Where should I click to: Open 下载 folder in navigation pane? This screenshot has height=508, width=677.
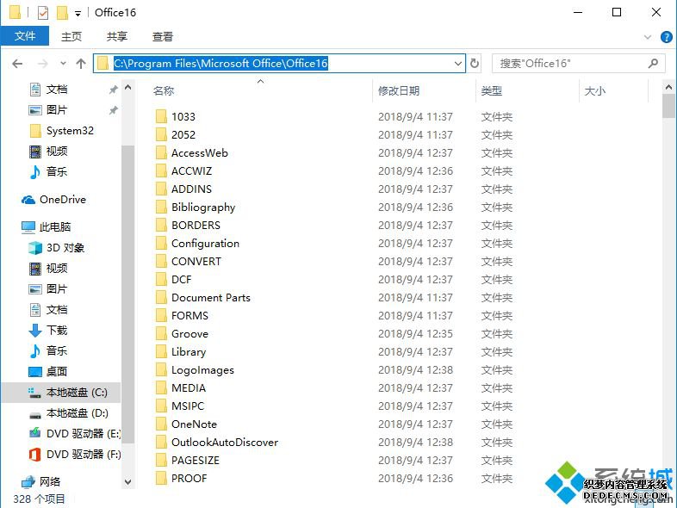[x=57, y=331]
